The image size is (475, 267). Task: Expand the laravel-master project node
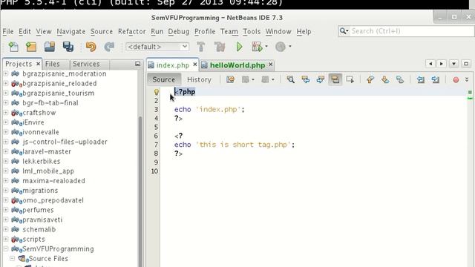6,151
